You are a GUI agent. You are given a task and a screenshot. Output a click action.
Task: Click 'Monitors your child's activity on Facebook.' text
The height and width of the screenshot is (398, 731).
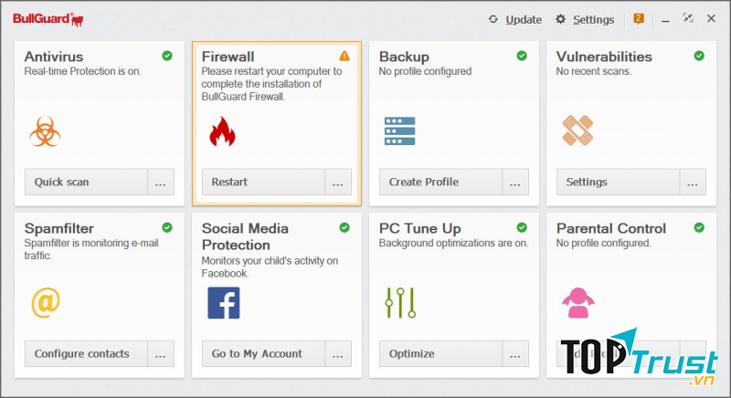[x=270, y=267]
